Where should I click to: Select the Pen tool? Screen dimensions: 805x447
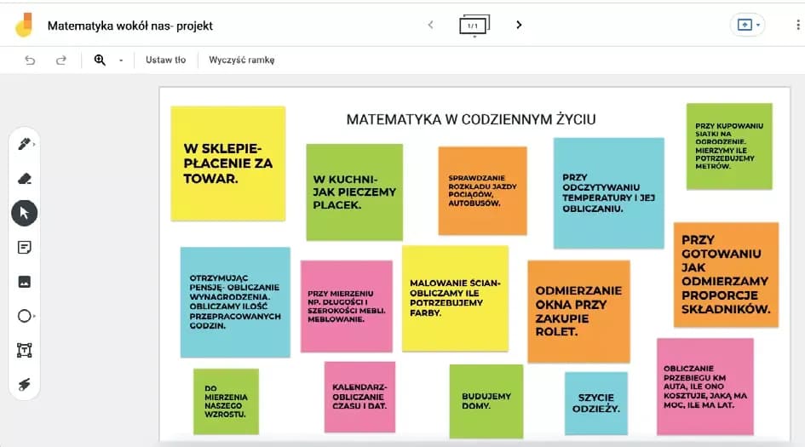coord(24,144)
